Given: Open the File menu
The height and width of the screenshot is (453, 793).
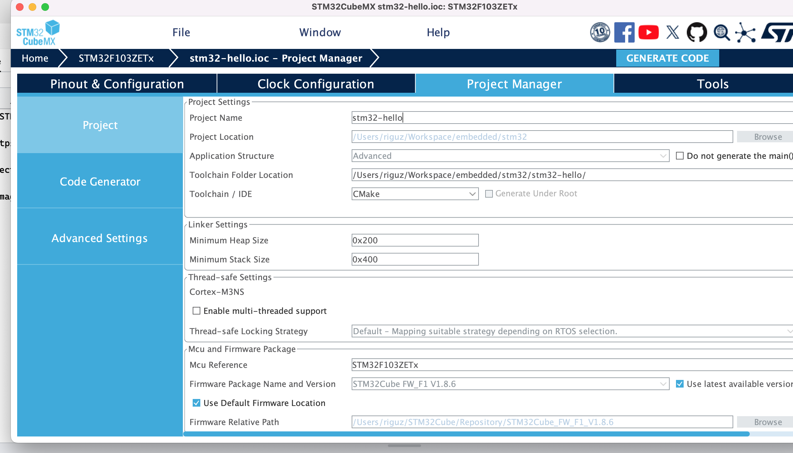Looking at the screenshot, I should 181,32.
